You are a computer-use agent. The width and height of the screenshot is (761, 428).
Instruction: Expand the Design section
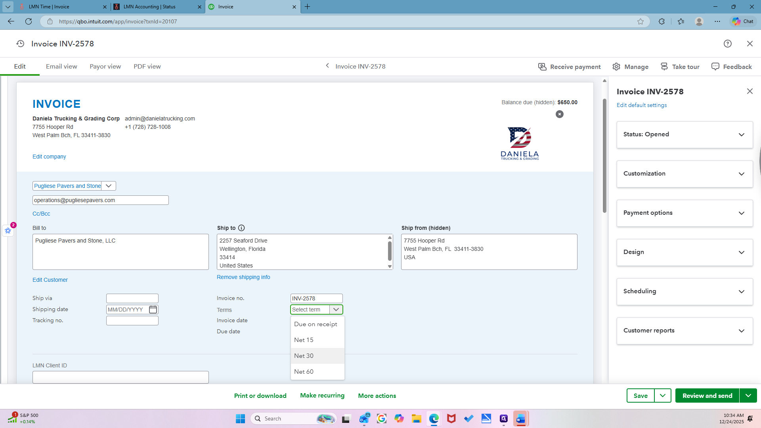pos(685,252)
